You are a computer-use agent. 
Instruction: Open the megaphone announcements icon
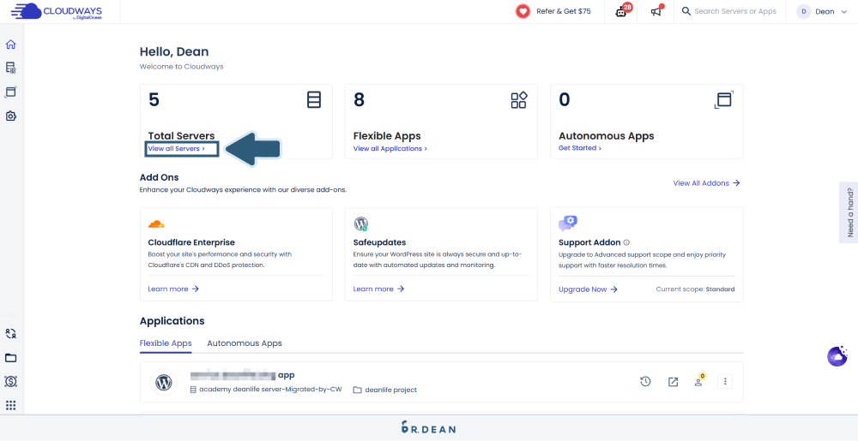tap(656, 11)
